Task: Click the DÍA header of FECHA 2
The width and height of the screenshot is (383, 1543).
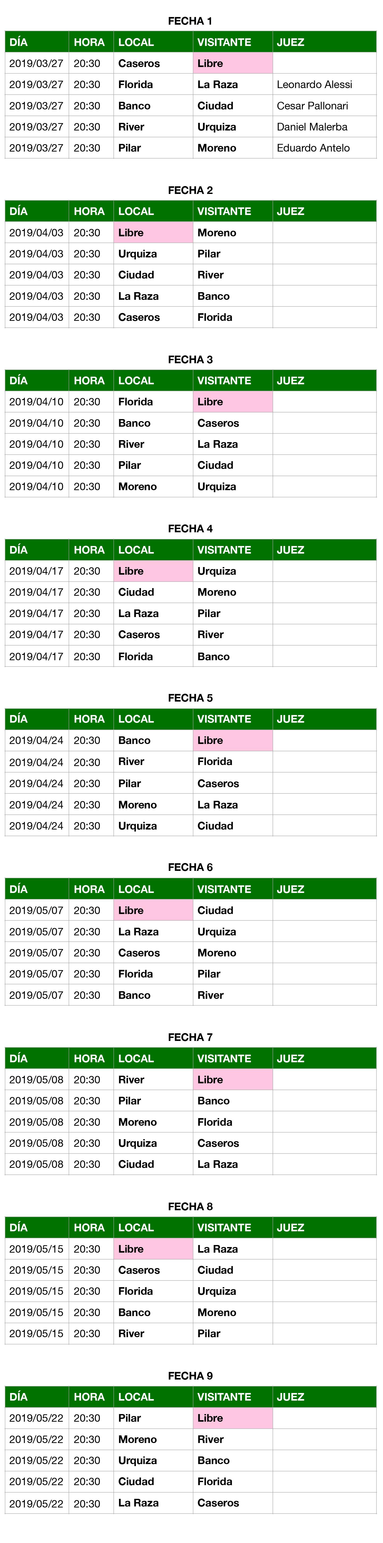Action: coord(19,211)
